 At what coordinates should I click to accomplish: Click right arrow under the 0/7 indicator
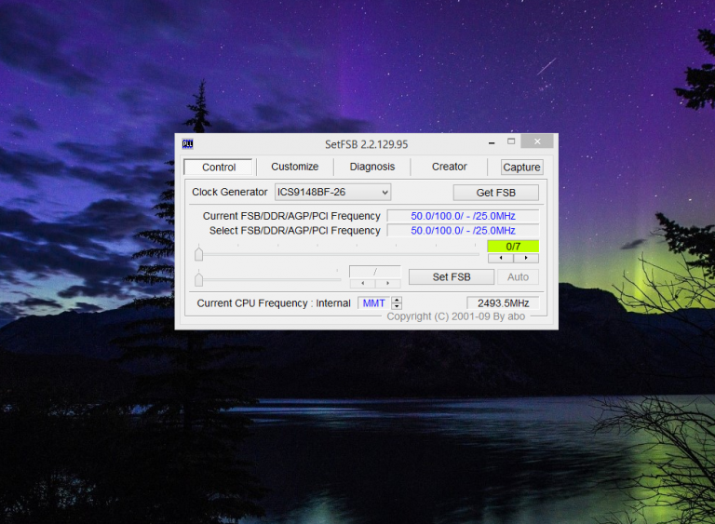pyautogui.click(x=526, y=258)
